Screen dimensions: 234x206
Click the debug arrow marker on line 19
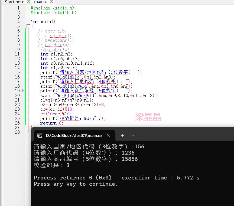(x=23, y=90)
